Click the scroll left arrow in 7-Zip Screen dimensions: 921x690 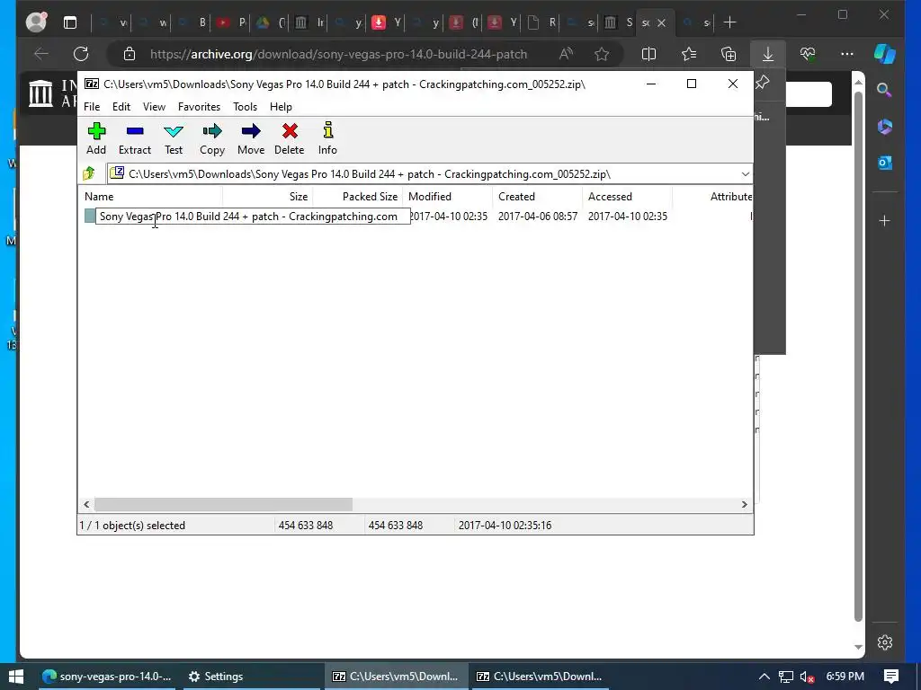point(87,505)
